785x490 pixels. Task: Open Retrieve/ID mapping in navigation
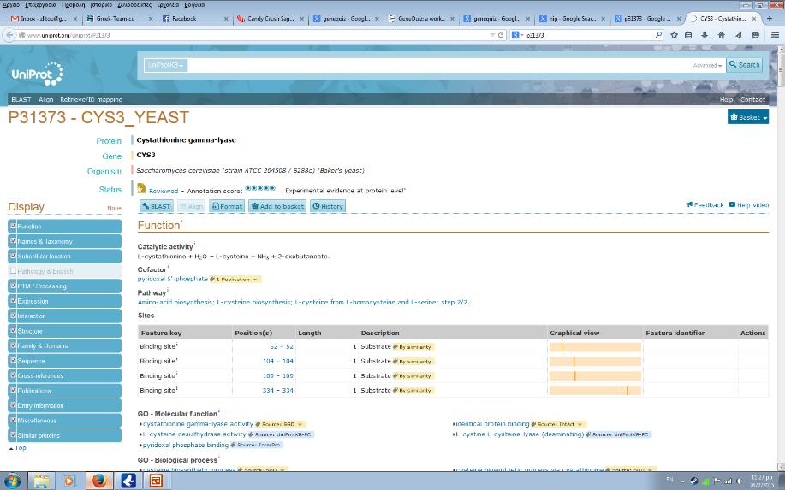(x=91, y=99)
